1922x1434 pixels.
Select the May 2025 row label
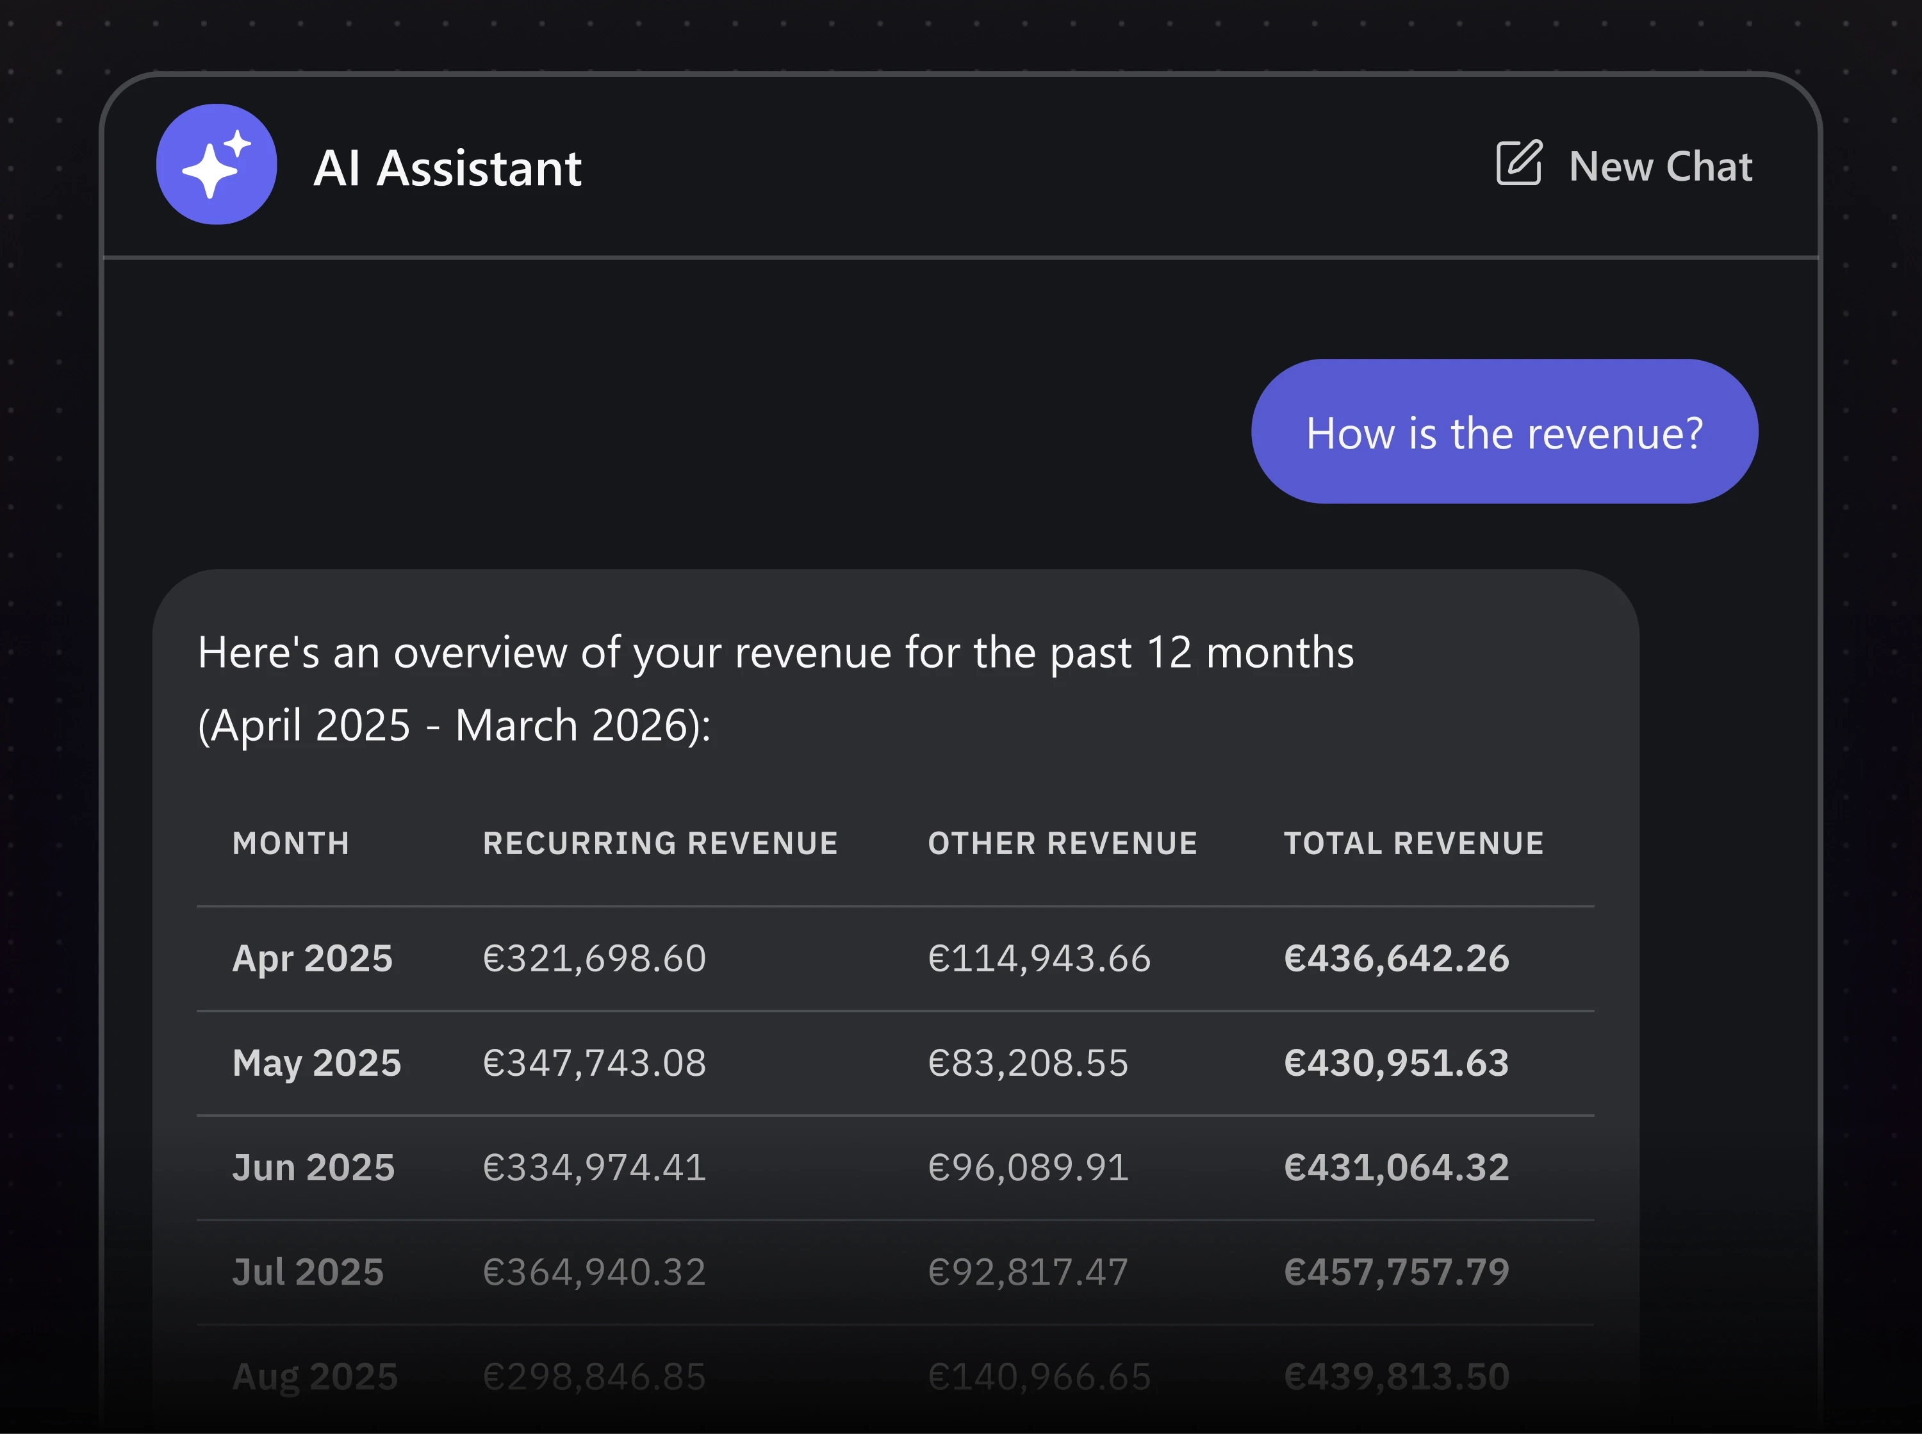tap(316, 1064)
